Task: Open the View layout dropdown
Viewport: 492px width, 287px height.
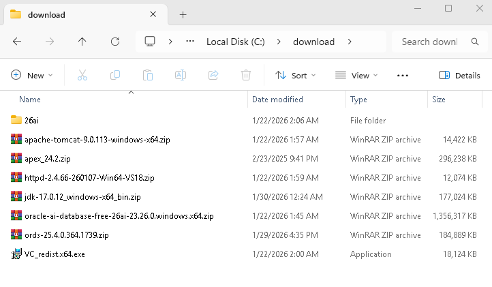Action: tap(356, 76)
